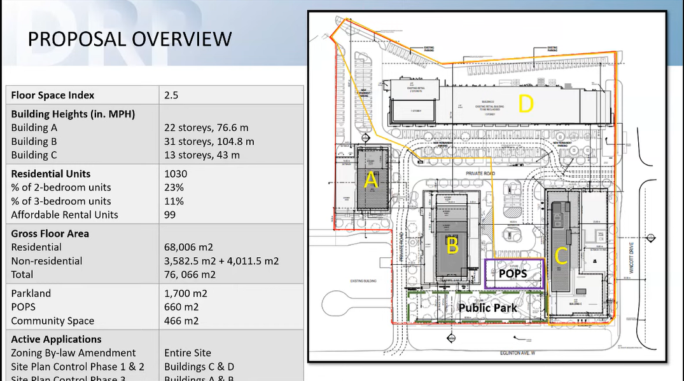Click the 660 m2 POPS value
684x381 pixels.
181,307
